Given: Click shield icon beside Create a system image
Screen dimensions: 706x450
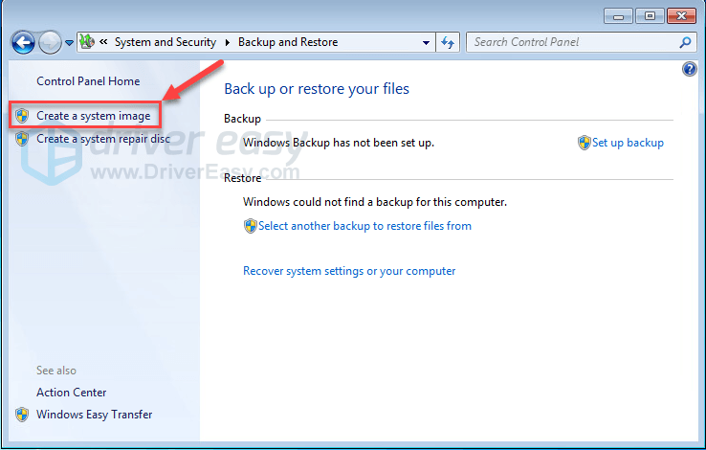Looking at the screenshot, I should click(22, 116).
